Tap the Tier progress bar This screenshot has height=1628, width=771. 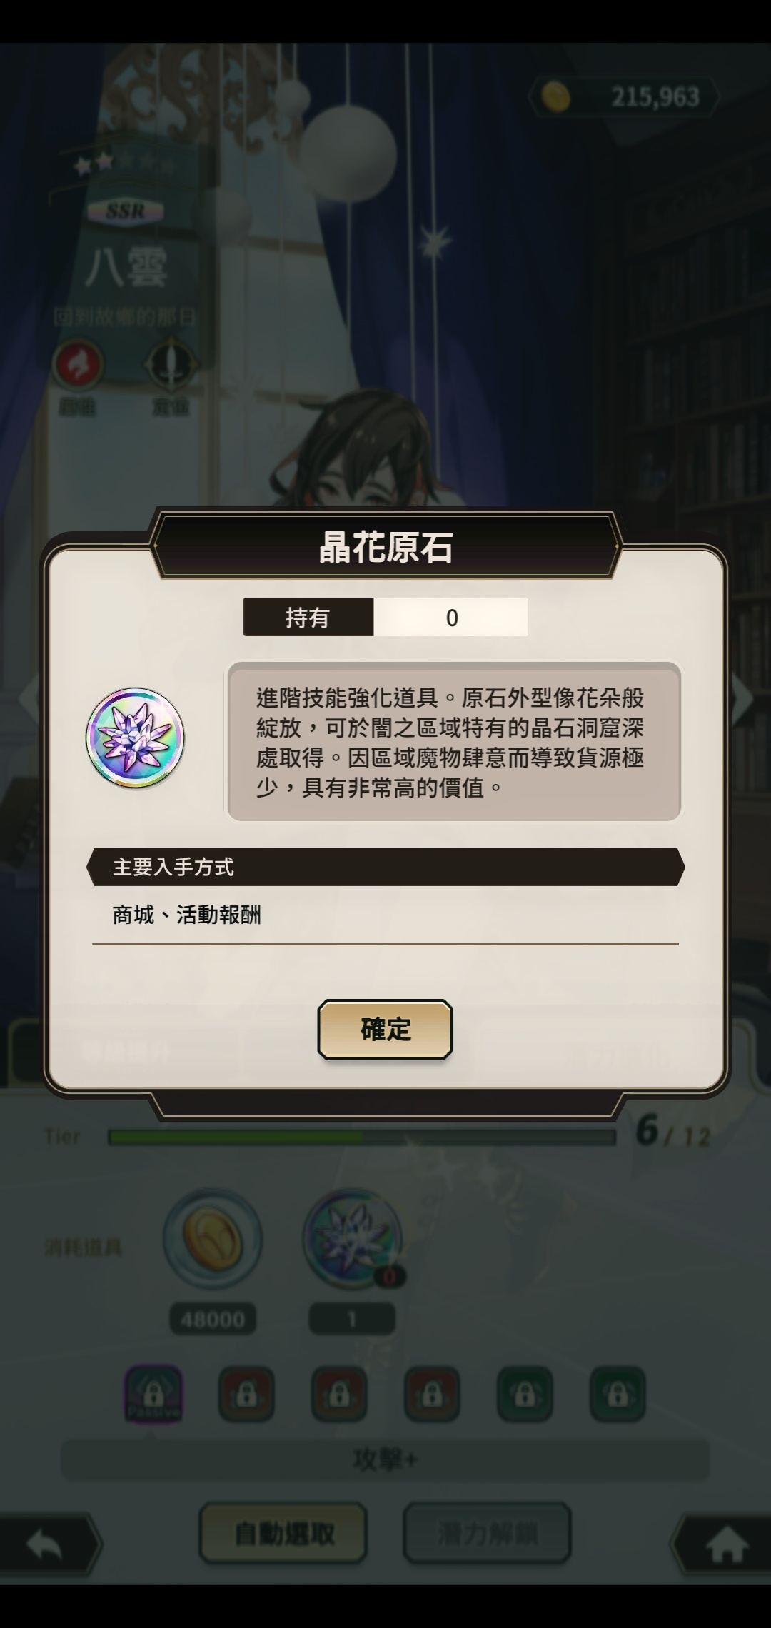[x=362, y=1137]
